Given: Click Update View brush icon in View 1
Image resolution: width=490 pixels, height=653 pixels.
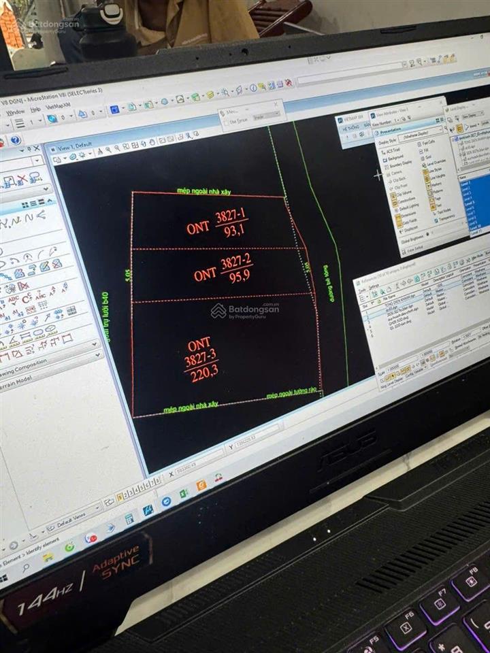Looking at the screenshot, I should tap(101, 152).
